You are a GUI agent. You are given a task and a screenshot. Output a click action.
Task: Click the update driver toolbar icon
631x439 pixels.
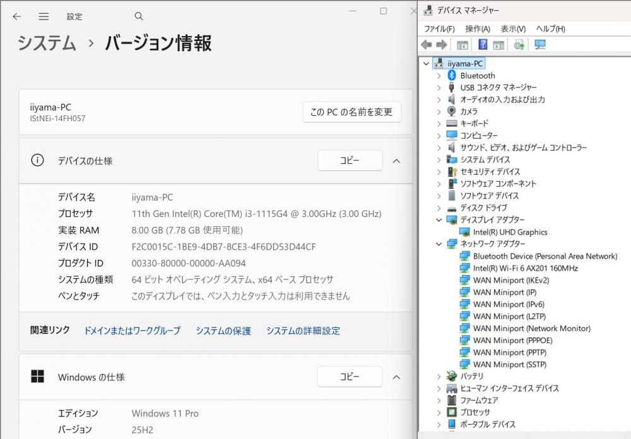coord(519,45)
